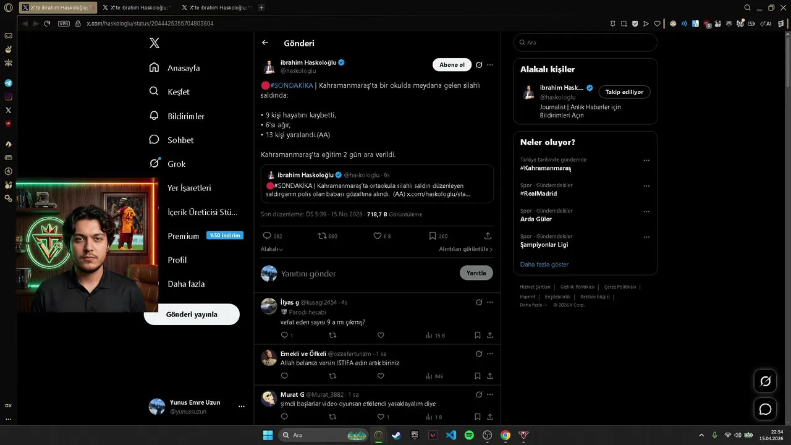The height and width of the screenshot is (445, 791).
Task: Open a new browser tab with plus
Action: [261, 7]
